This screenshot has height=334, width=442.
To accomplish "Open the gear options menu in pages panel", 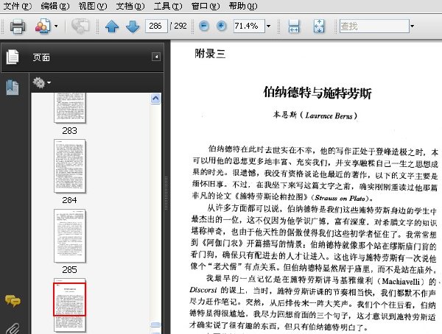I will [x=41, y=82].
